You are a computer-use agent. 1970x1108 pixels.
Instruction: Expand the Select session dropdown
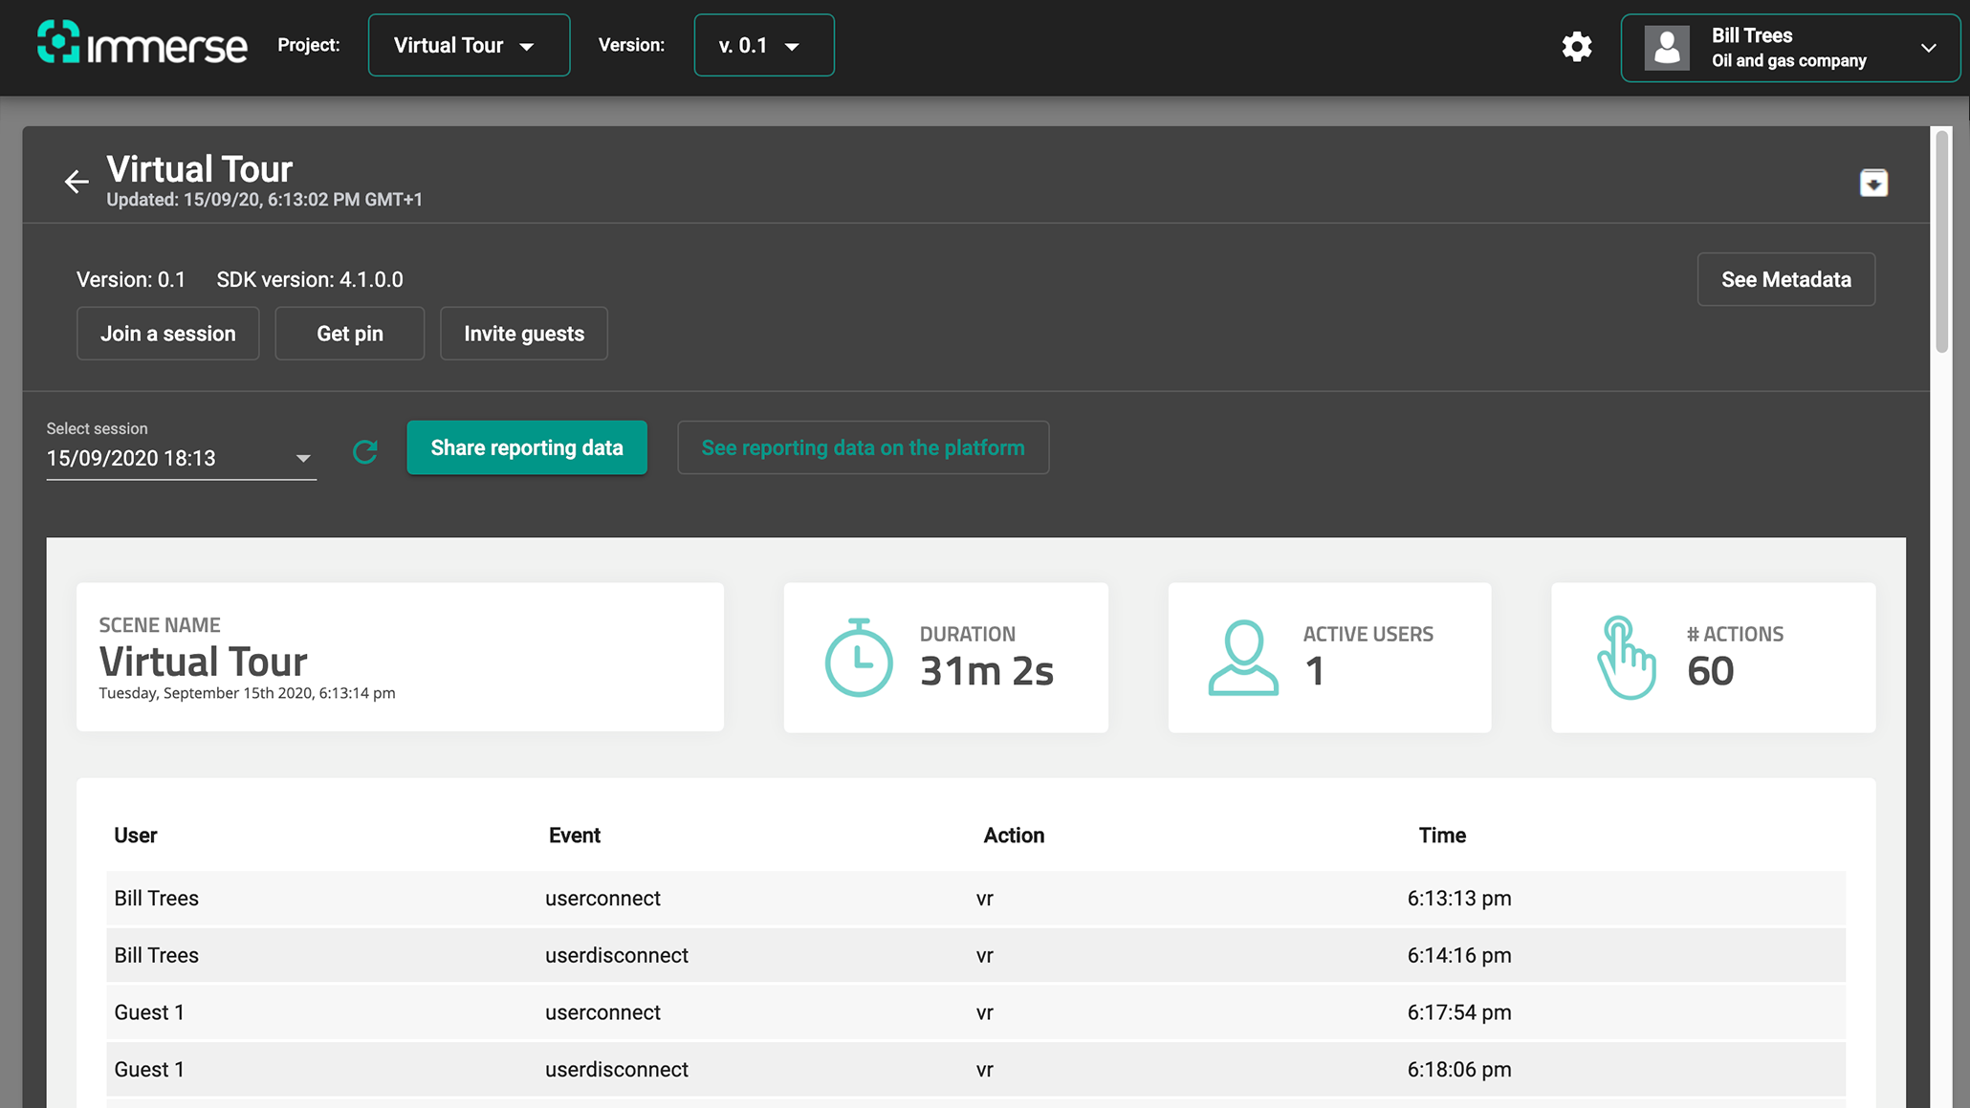tap(181, 458)
